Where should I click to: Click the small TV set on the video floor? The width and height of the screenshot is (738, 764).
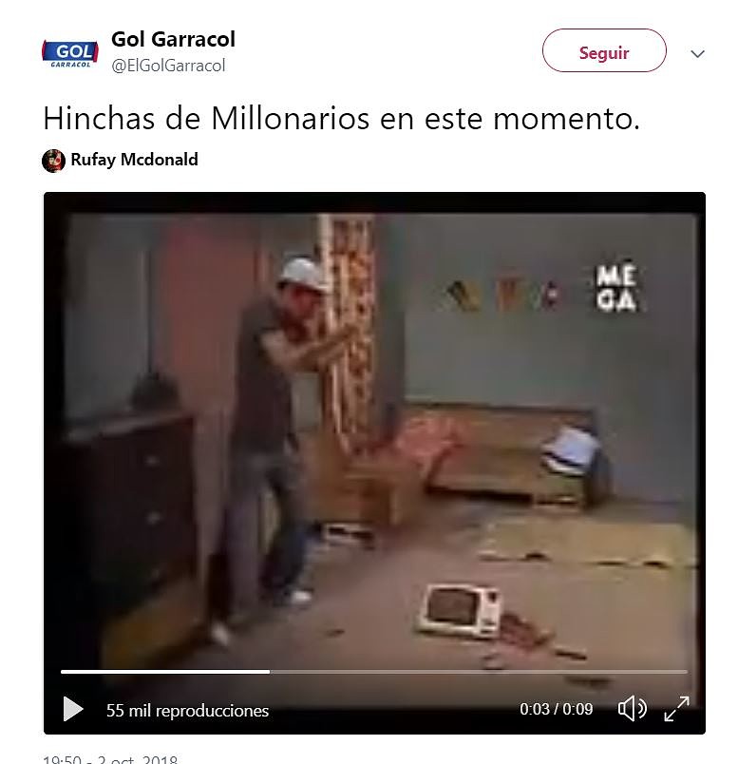(460, 612)
